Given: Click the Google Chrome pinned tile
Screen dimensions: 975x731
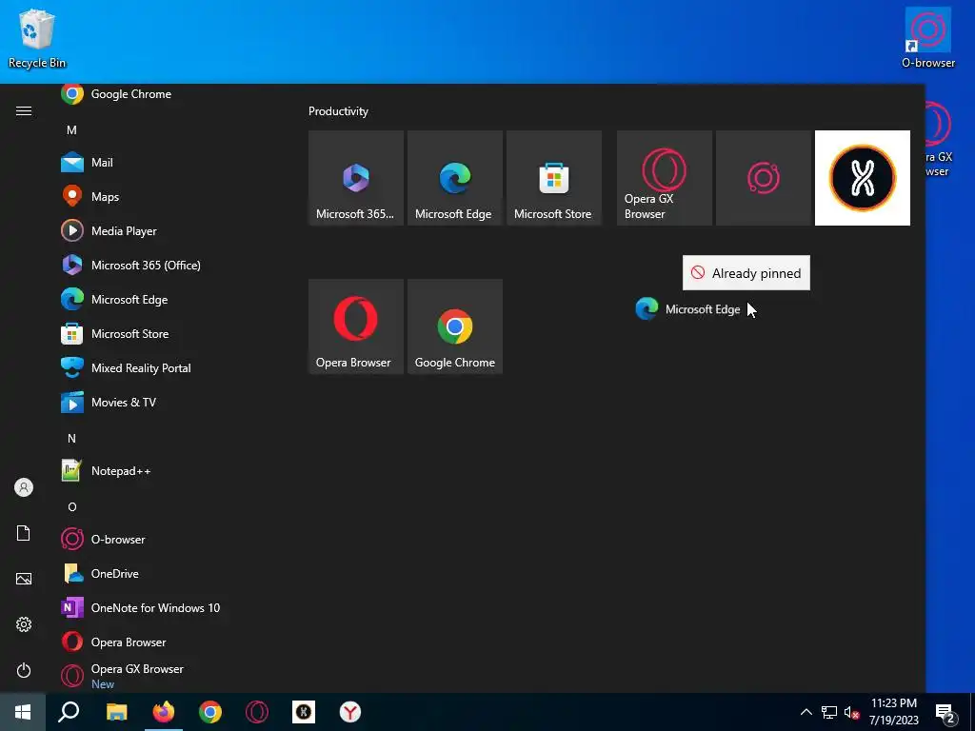Looking at the screenshot, I should (454, 326).
